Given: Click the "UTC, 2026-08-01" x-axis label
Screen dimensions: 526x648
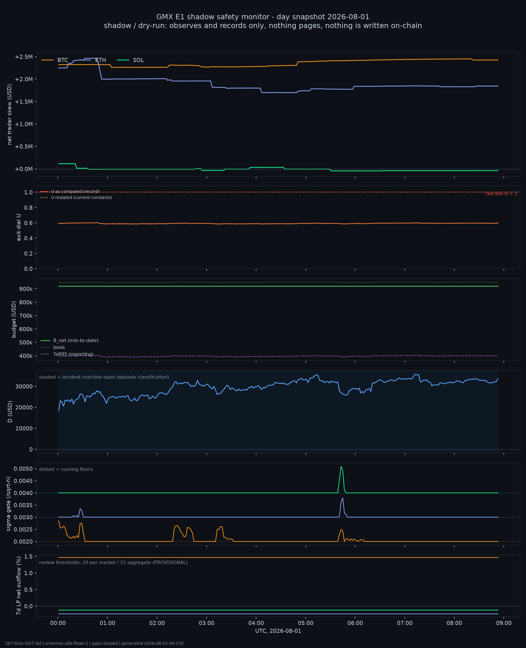Looking at the screenshot, I should pyautogui.click(x=278, y=631).
